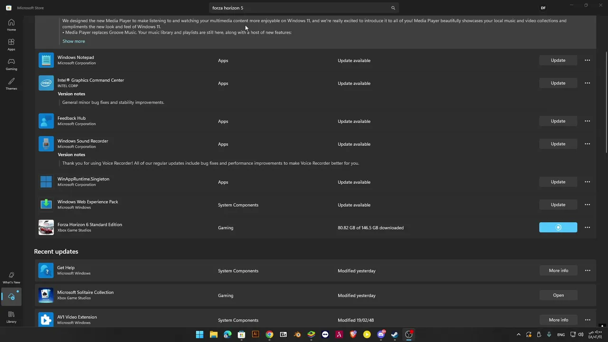
Task: Click the search box containing forza horizon 5
Action: click(x=304, y=8)
